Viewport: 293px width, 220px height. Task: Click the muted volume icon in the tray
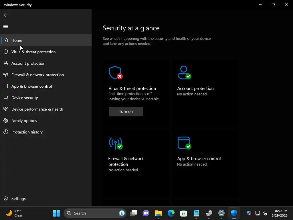coord(265,213)
